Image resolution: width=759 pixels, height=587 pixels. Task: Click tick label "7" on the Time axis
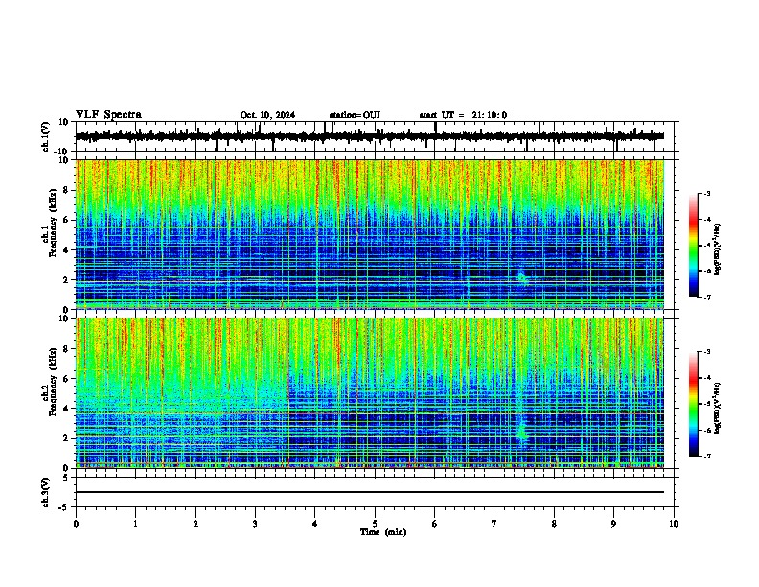[x=494, y=524]
